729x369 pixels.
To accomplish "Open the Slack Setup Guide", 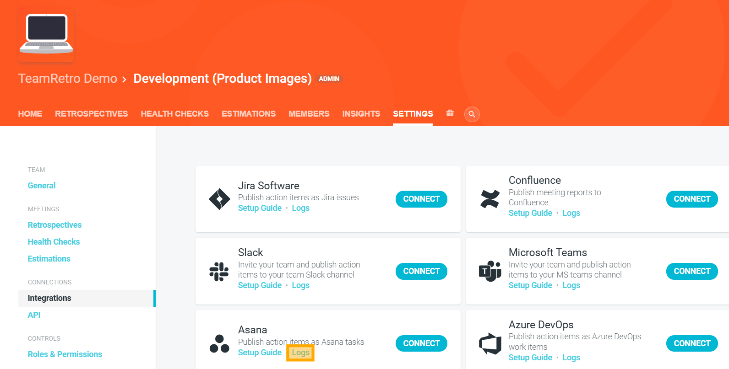I will point(260,285).
